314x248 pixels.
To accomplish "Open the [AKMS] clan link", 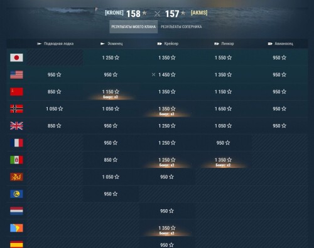I will (199, 13).
